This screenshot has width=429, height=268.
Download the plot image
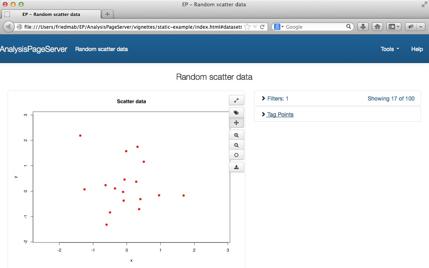pos(236,167)
